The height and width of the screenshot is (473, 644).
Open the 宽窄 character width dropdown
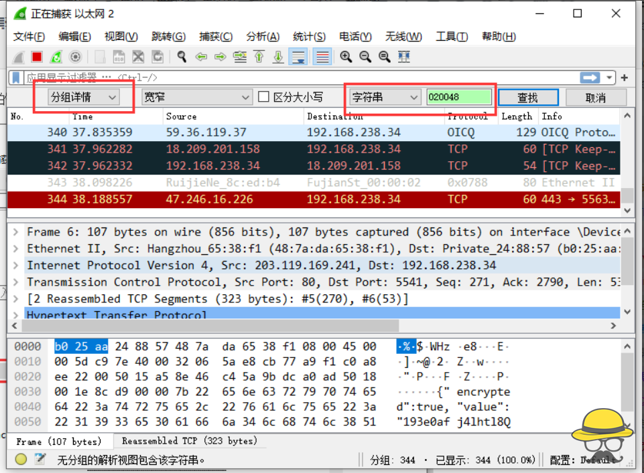click(x=196, y=98)
